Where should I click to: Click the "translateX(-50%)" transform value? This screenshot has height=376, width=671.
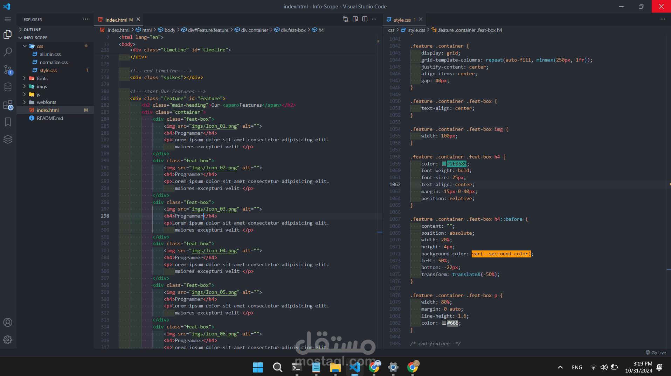pos(475,274)
